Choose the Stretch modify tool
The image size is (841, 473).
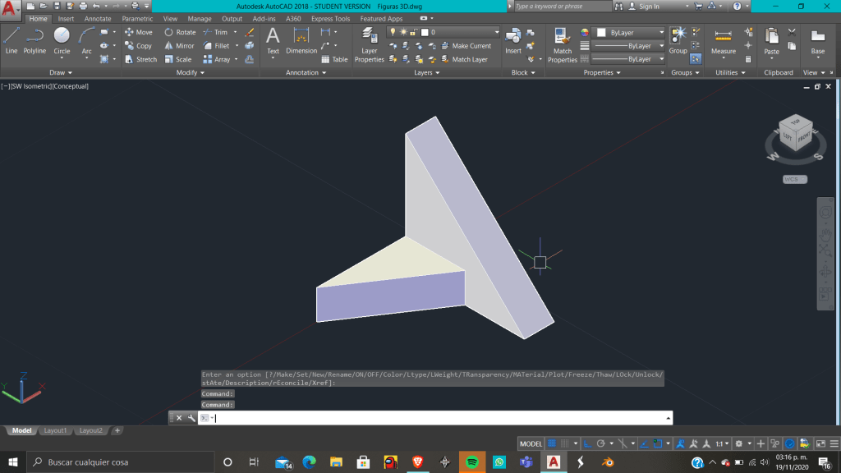pos(140,59)
